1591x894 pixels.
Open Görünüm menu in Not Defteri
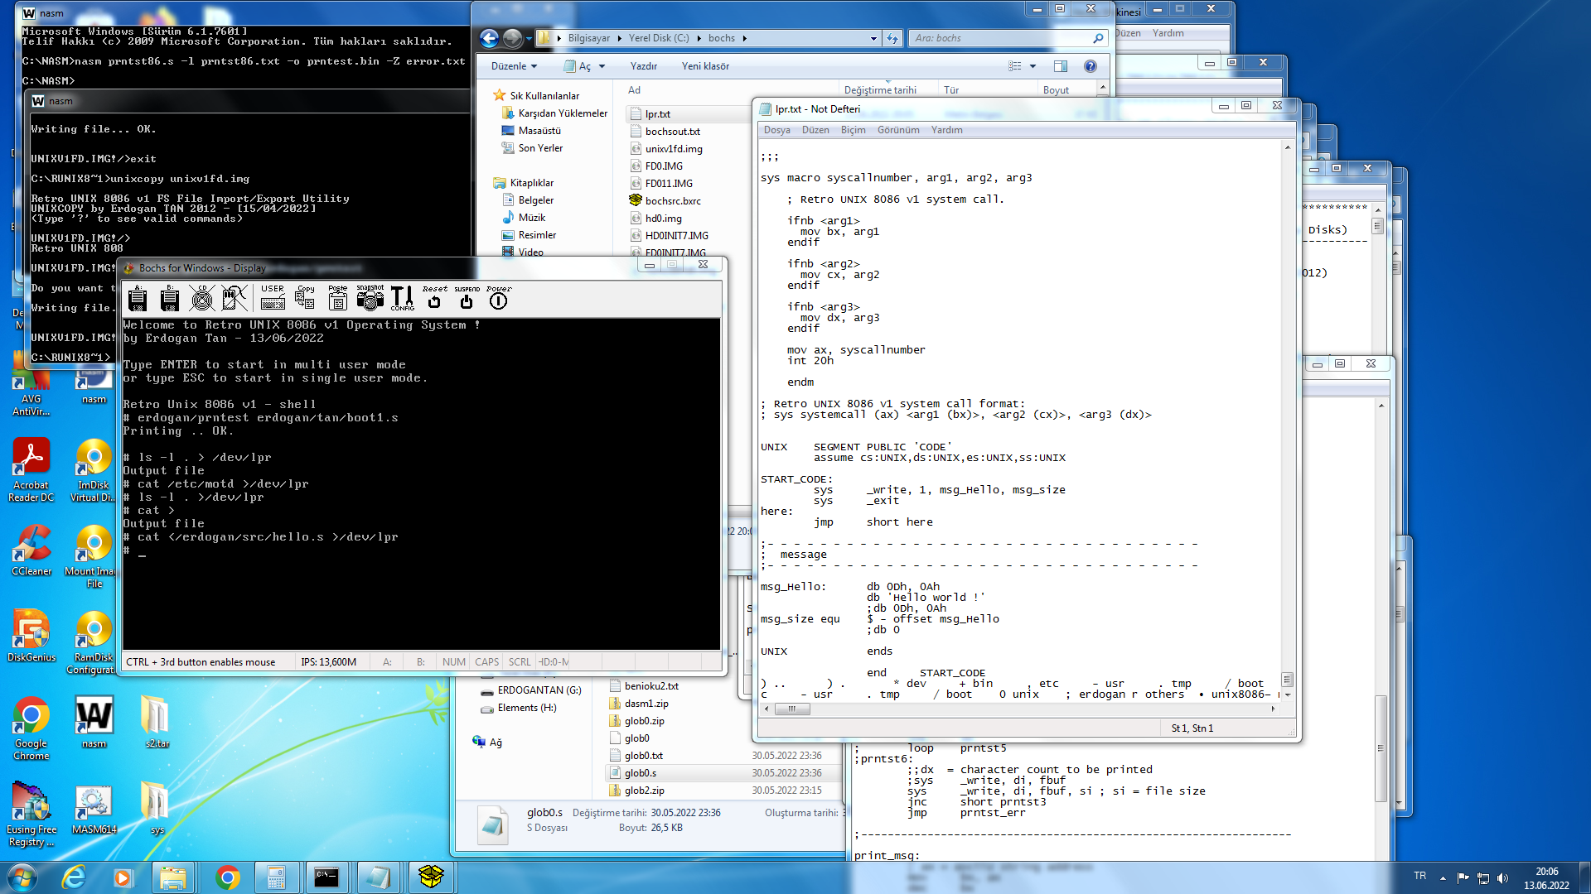(x=898, y=130)
